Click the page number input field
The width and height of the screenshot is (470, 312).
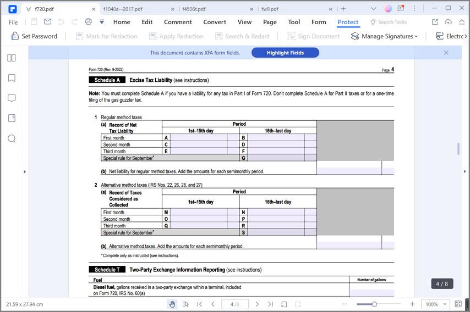[x=234, y=304]
